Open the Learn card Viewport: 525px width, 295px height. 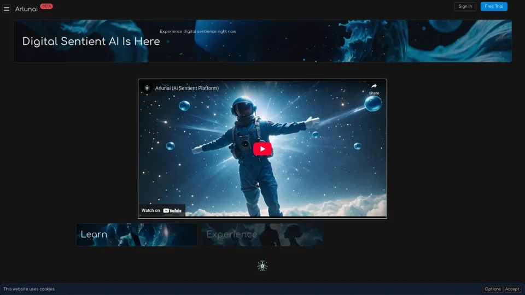click(137, 235)
